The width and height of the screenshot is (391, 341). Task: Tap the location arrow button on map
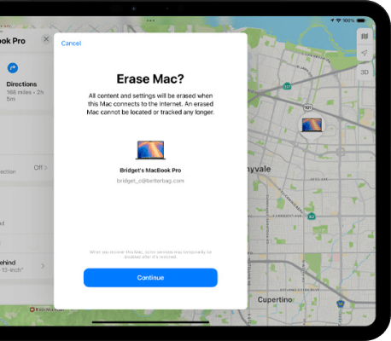tap(365, 53)
